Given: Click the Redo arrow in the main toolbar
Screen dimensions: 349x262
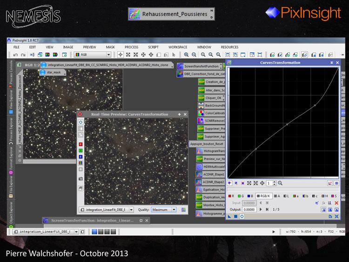Looking at the screenshot, I should click(x=23, y=55).
